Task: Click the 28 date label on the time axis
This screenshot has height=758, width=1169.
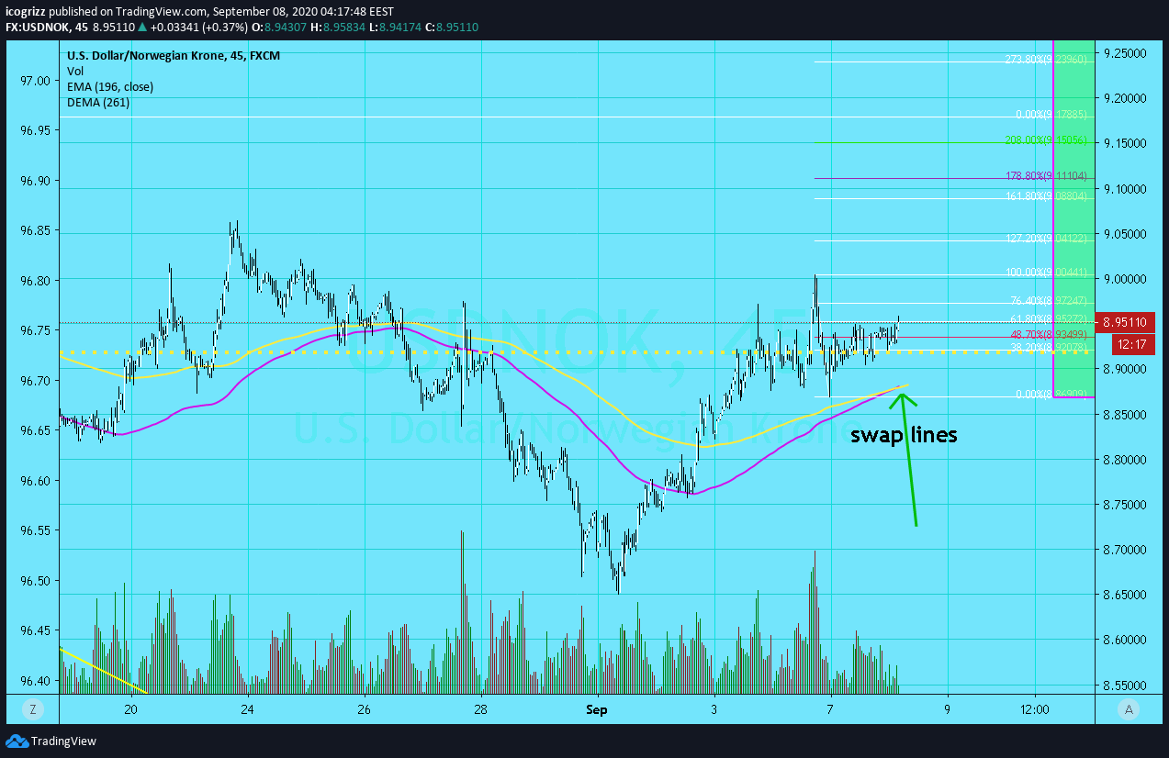Action: click(x=480, y=709)
